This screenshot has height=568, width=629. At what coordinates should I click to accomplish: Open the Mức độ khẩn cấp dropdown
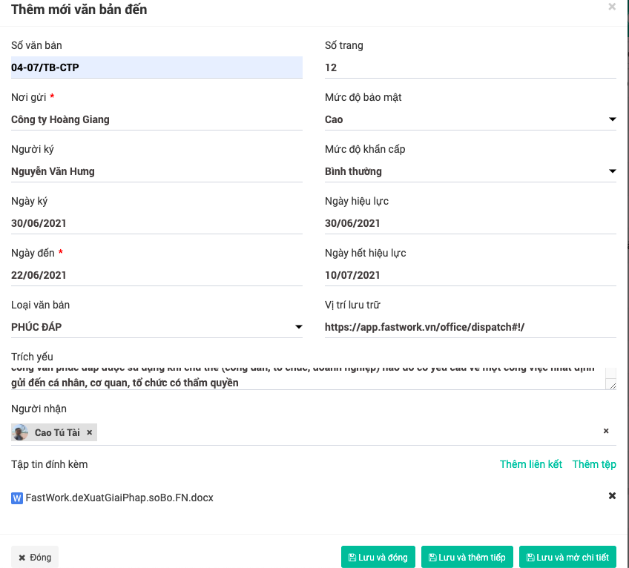612,171
